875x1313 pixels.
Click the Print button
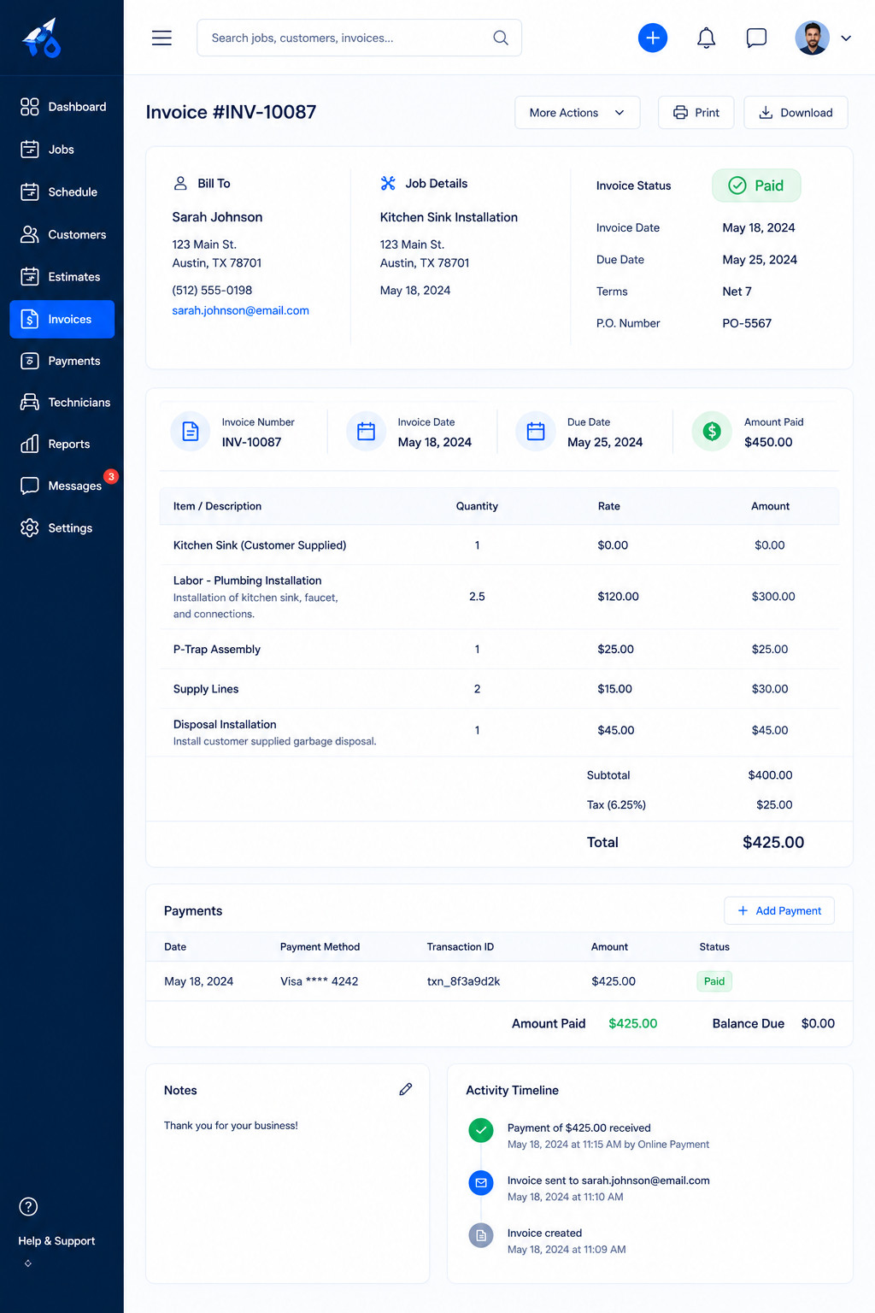(x=696, y=113)
